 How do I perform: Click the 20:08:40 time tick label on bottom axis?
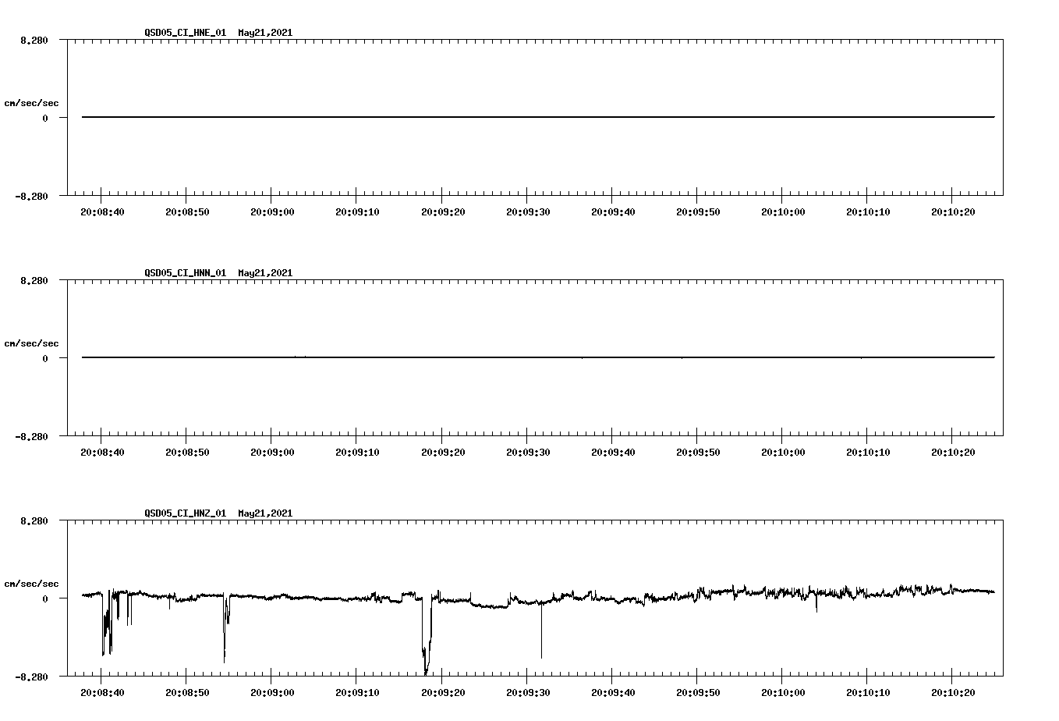101,691
